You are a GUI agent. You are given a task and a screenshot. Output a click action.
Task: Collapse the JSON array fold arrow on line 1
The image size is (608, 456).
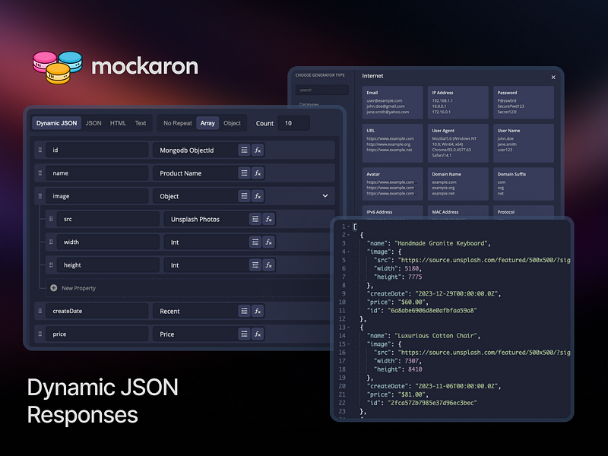point(349,226)
